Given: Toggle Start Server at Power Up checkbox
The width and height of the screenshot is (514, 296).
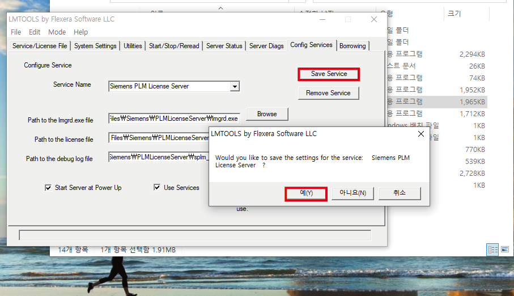Looking at the screenshot, I should point(48,188).
